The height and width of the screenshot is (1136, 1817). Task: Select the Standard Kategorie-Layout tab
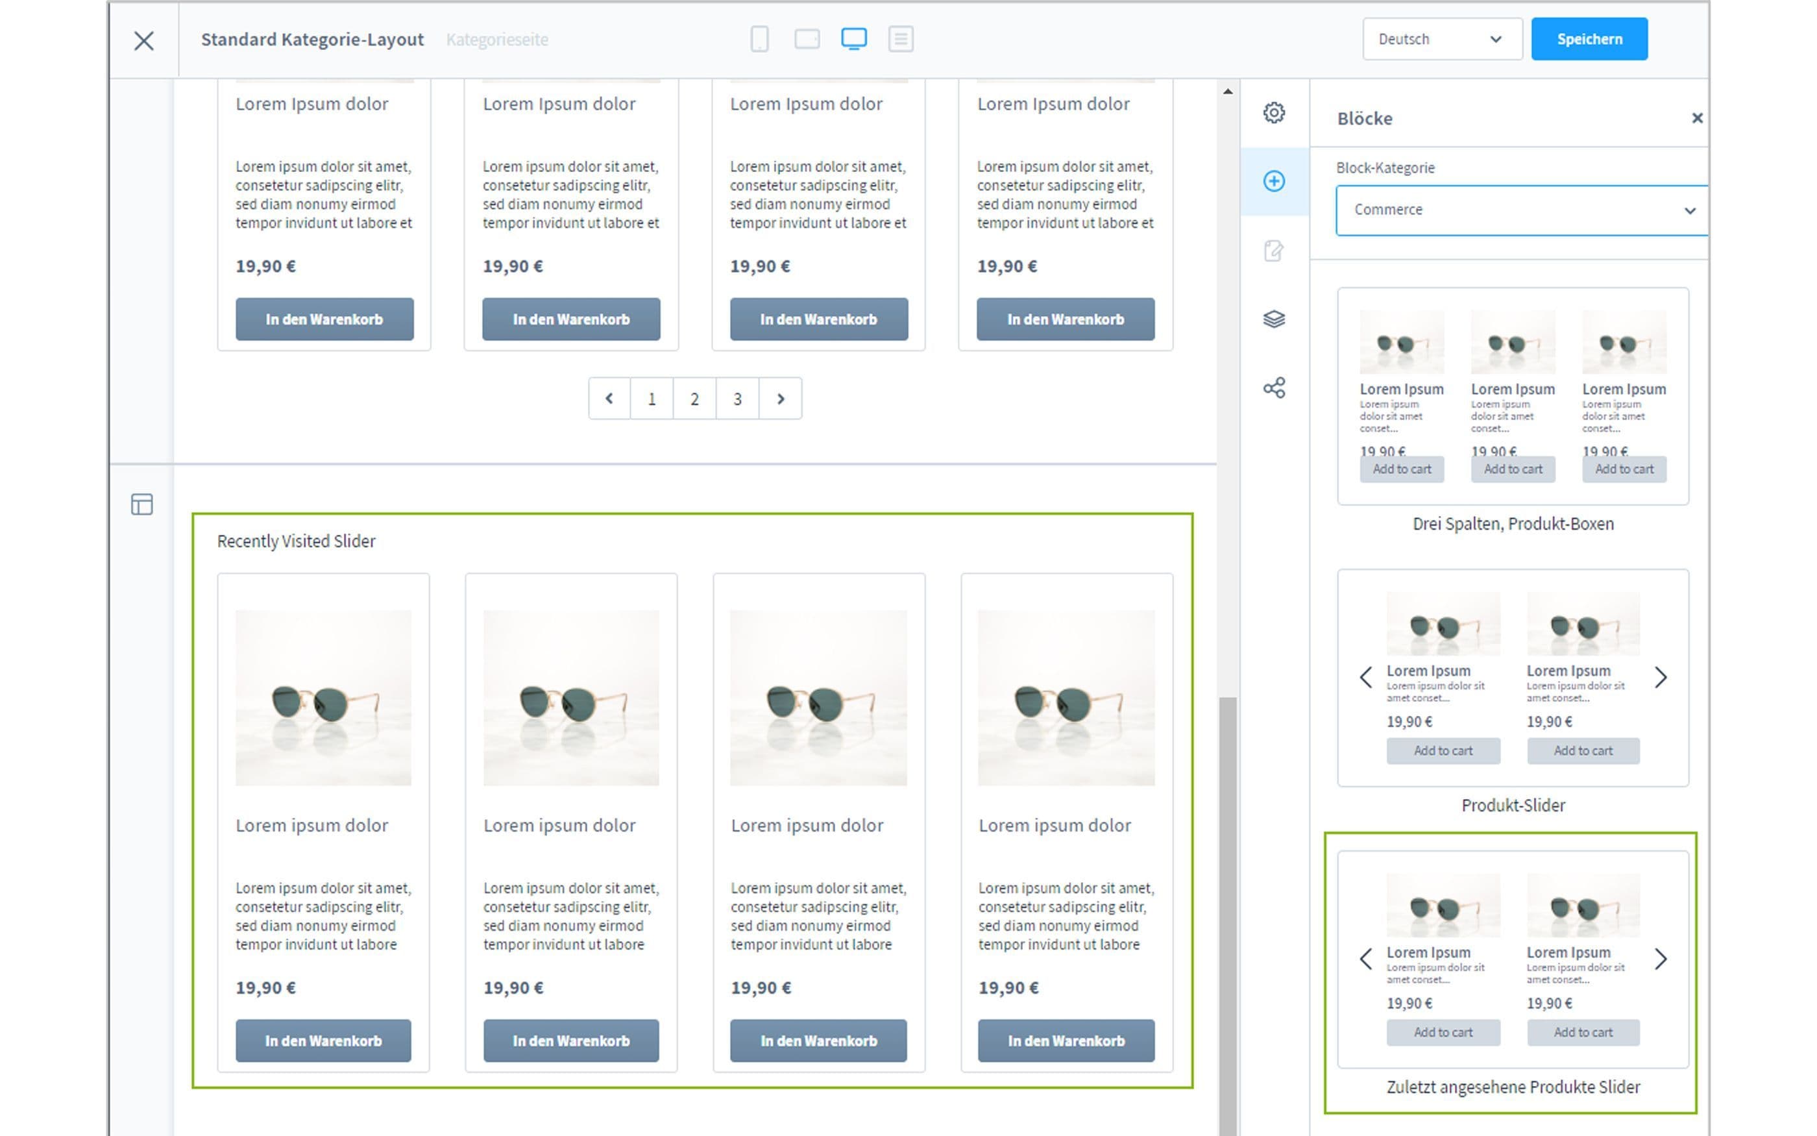pos(312,39)
